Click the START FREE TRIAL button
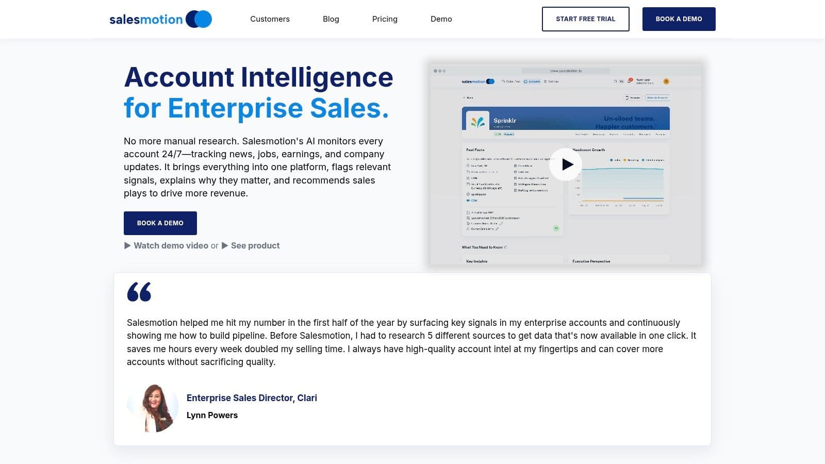The height and width of the screenshot is (464, 825). coord(585,19)
